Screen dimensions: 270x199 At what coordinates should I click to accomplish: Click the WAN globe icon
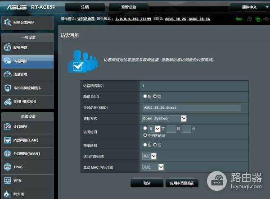click(7, 153)
